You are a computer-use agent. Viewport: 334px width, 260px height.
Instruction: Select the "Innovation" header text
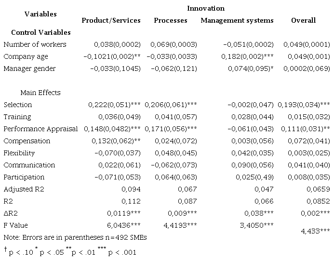(x=206, y=8)
